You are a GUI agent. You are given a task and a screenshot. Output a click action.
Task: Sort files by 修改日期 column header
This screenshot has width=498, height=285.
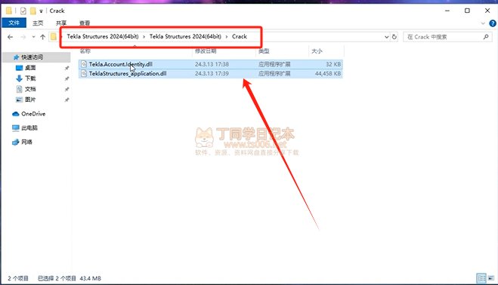[x=206, y=51]
